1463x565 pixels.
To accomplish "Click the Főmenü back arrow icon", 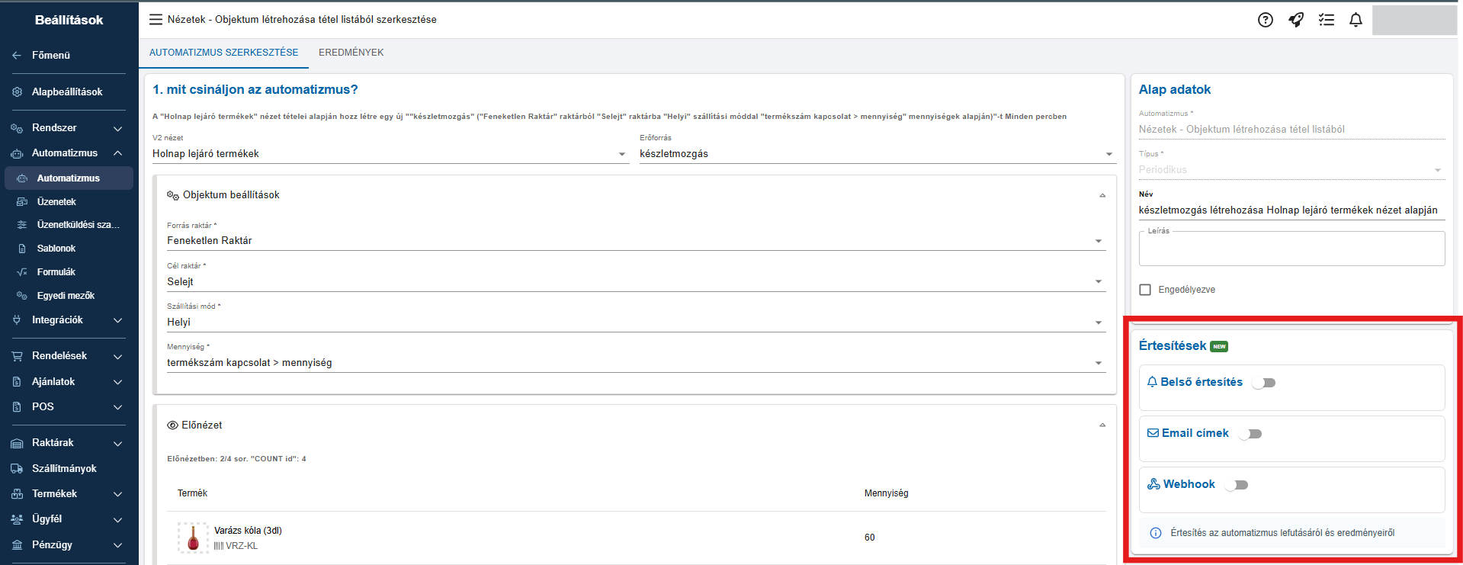I will 17,56.
